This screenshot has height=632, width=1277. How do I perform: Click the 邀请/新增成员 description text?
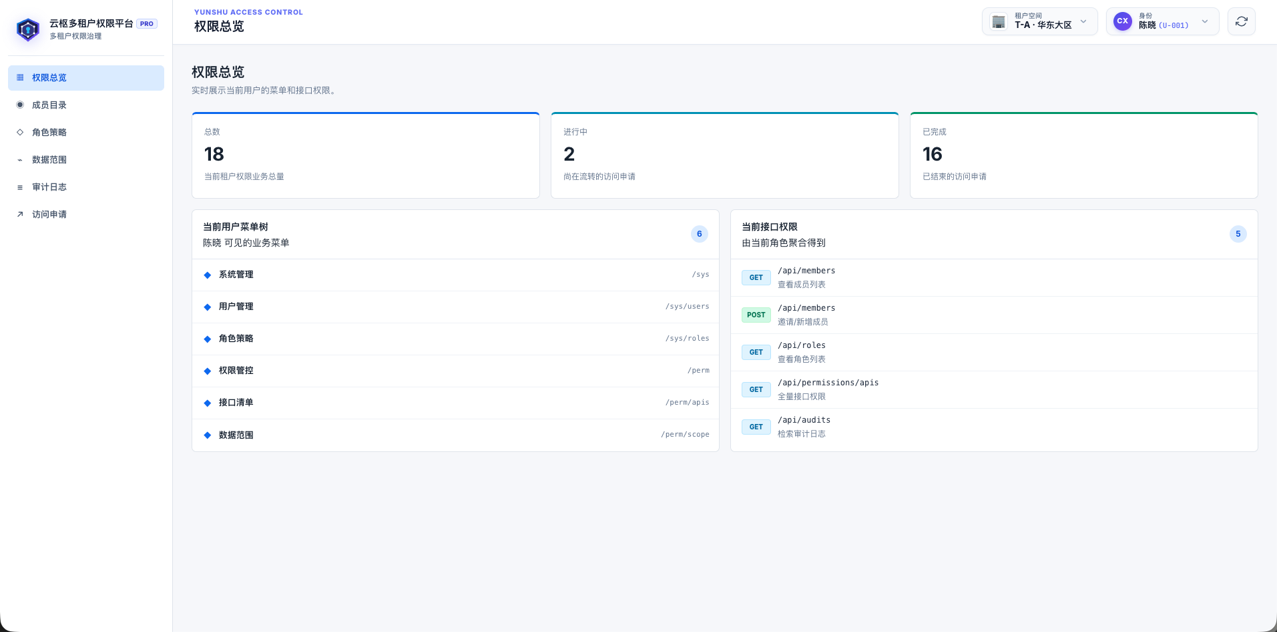(803, 322)
